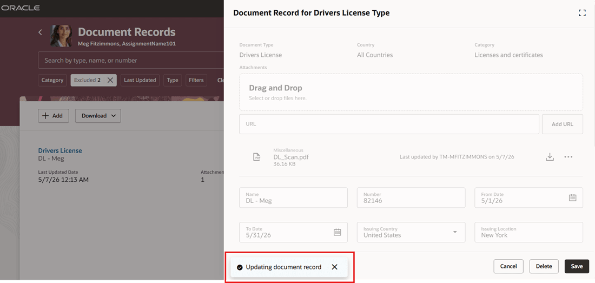This screenshot has width=595, height=283.
Task: Edit the From Date field 5/1/26
Action: tap(528, 198)
